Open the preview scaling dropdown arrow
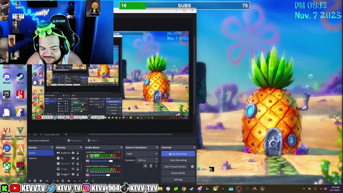343x193 pixels. point(66,135)
